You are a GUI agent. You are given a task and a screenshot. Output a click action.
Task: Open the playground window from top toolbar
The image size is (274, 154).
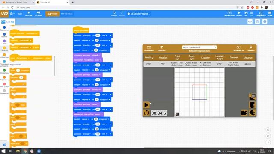tap(229, 14)
